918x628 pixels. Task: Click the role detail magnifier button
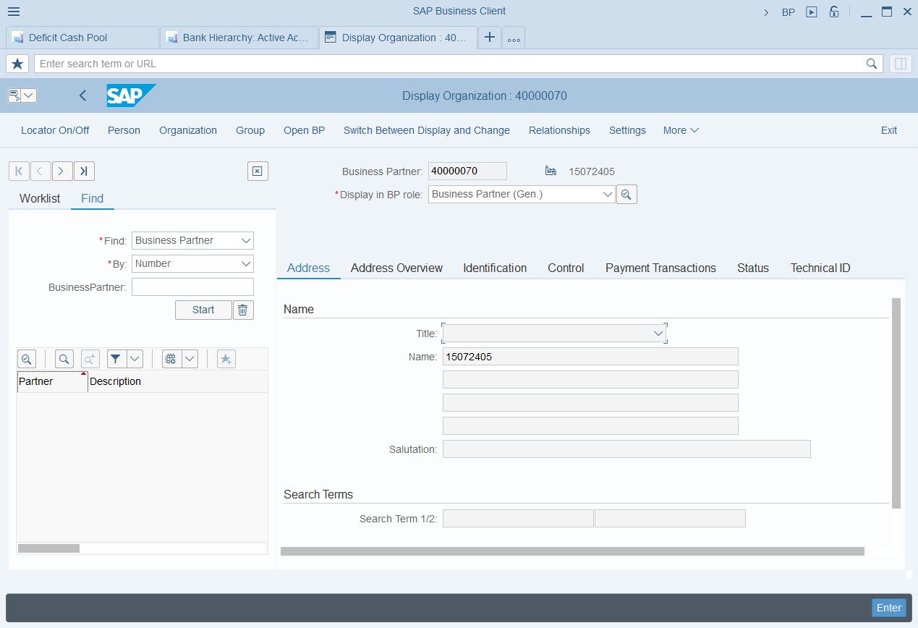coord(626,195)
